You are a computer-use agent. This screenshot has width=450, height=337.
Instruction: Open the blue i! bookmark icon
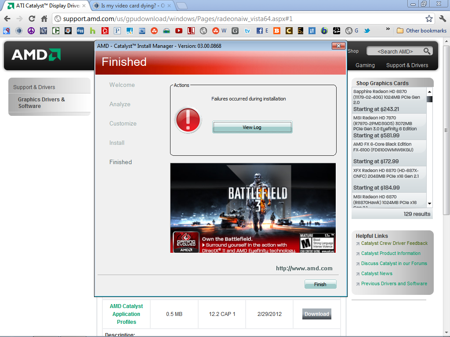click(x=312, y=31)
